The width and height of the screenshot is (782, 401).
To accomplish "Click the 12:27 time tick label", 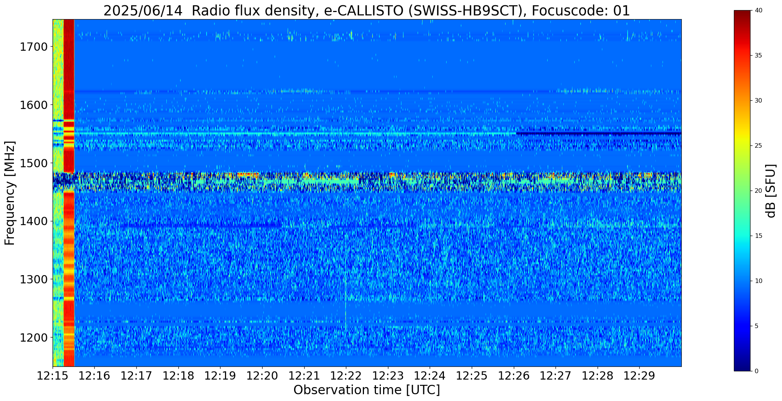I will click(556, 376).
